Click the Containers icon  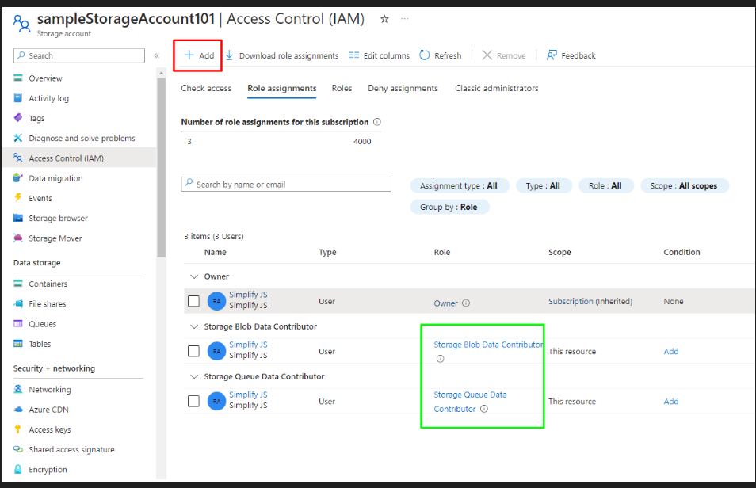pos(18,284)
